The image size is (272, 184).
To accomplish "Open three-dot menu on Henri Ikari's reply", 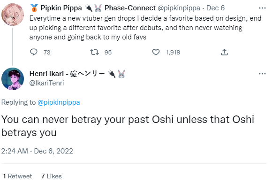I will click(262, 74).
